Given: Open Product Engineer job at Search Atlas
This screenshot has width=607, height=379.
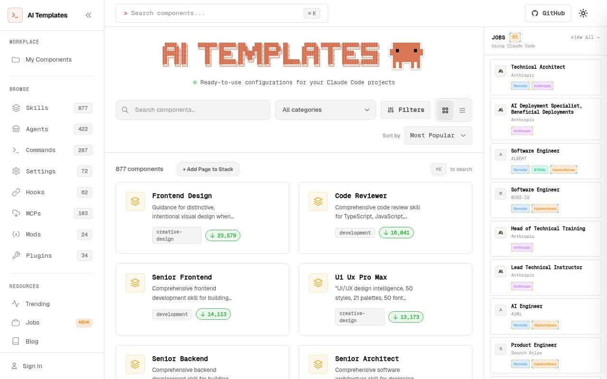Looking at the screenshot, I should click(x=545, y=355).
